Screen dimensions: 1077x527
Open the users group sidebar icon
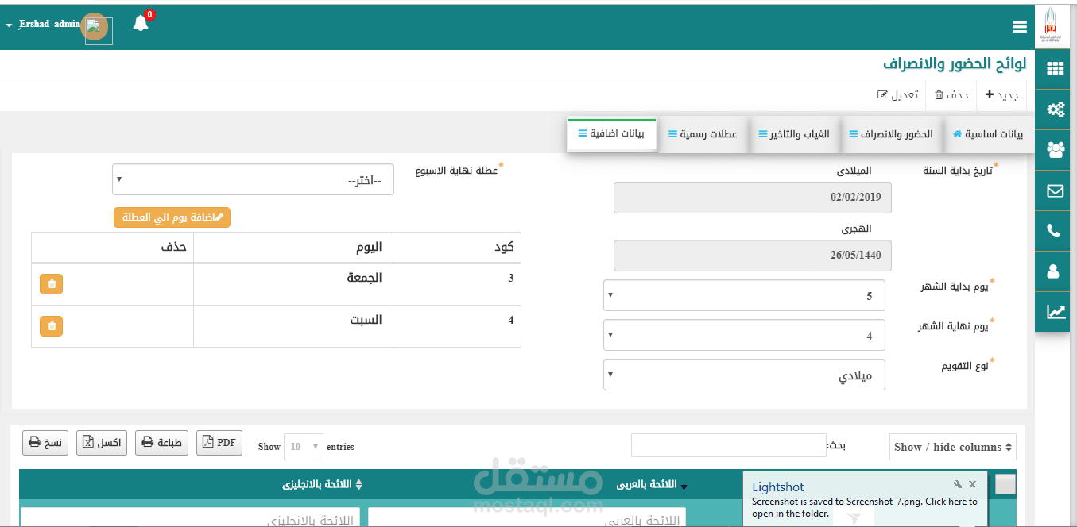tap(1056, 150)
